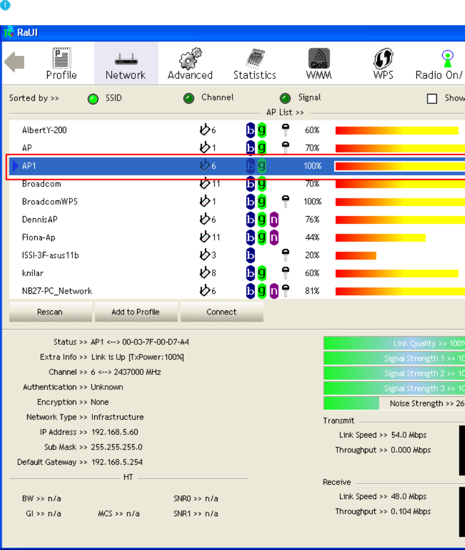
Task: Click the 802.11b icon on BroadcomWPS row
Action: click(250, 202)
